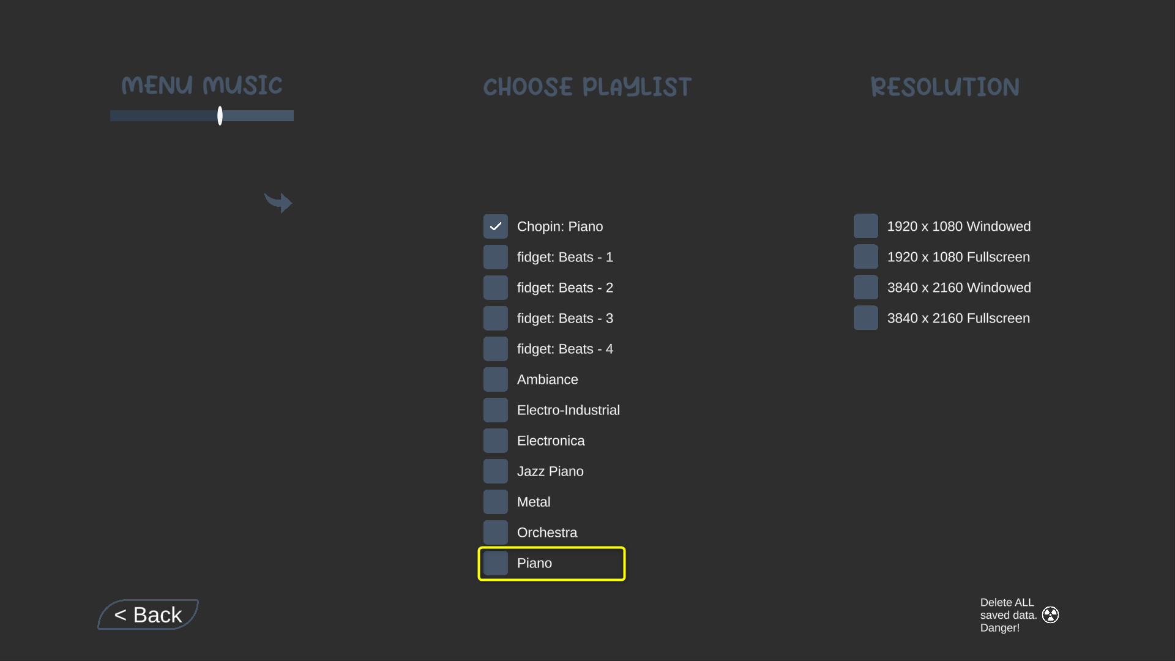
Task: Select the Electronica playlist
Action: [x=496, y=440]
